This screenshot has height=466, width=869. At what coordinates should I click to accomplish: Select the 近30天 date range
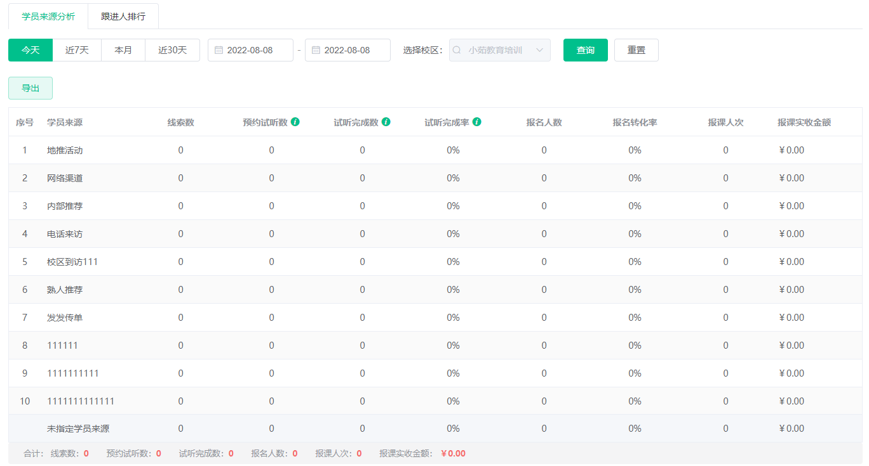pyautogui.click(x=172, y=50)
